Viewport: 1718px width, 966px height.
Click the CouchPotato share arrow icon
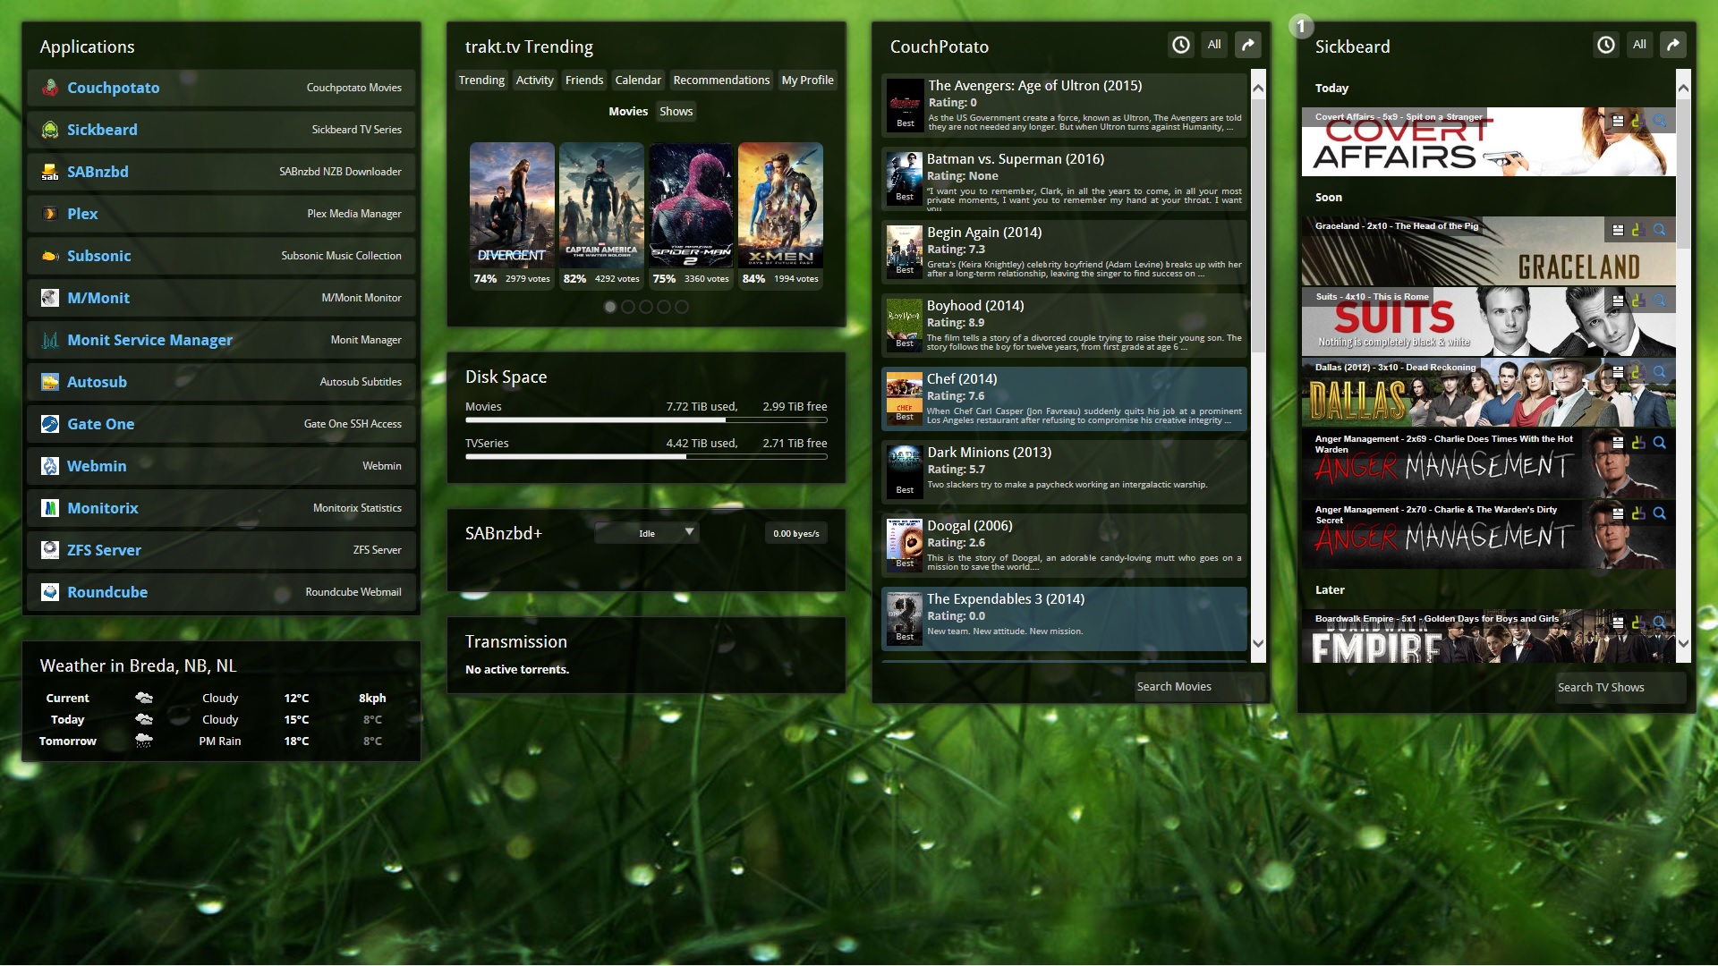1248,45
